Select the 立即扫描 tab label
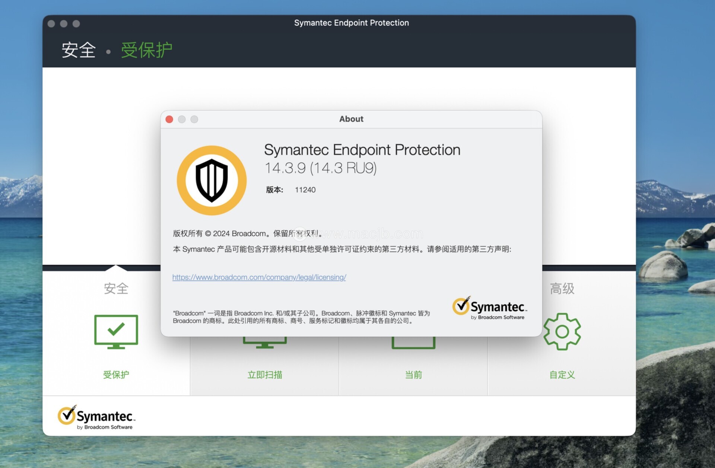The height and width of the screenshot is (468, 715). (x=265, y=375)
